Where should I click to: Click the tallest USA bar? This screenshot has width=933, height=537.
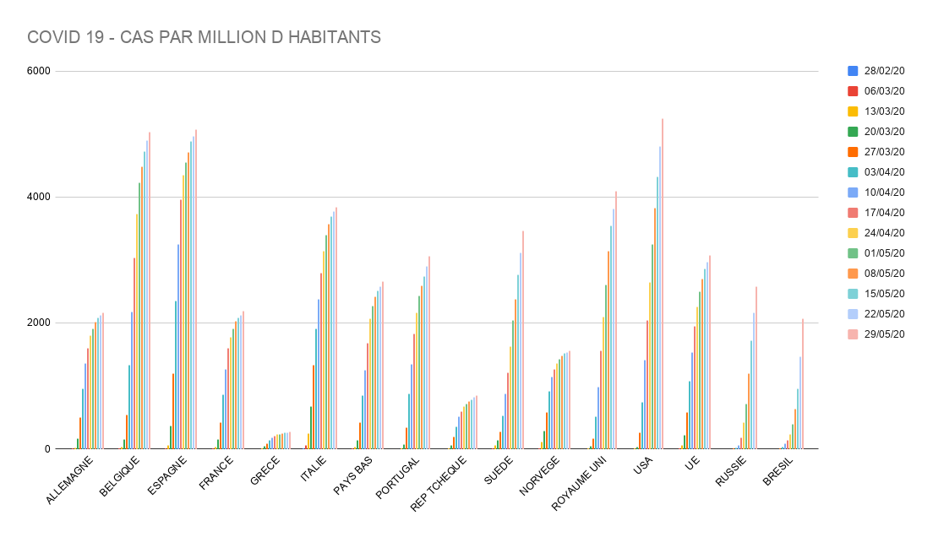click(663, 284)
